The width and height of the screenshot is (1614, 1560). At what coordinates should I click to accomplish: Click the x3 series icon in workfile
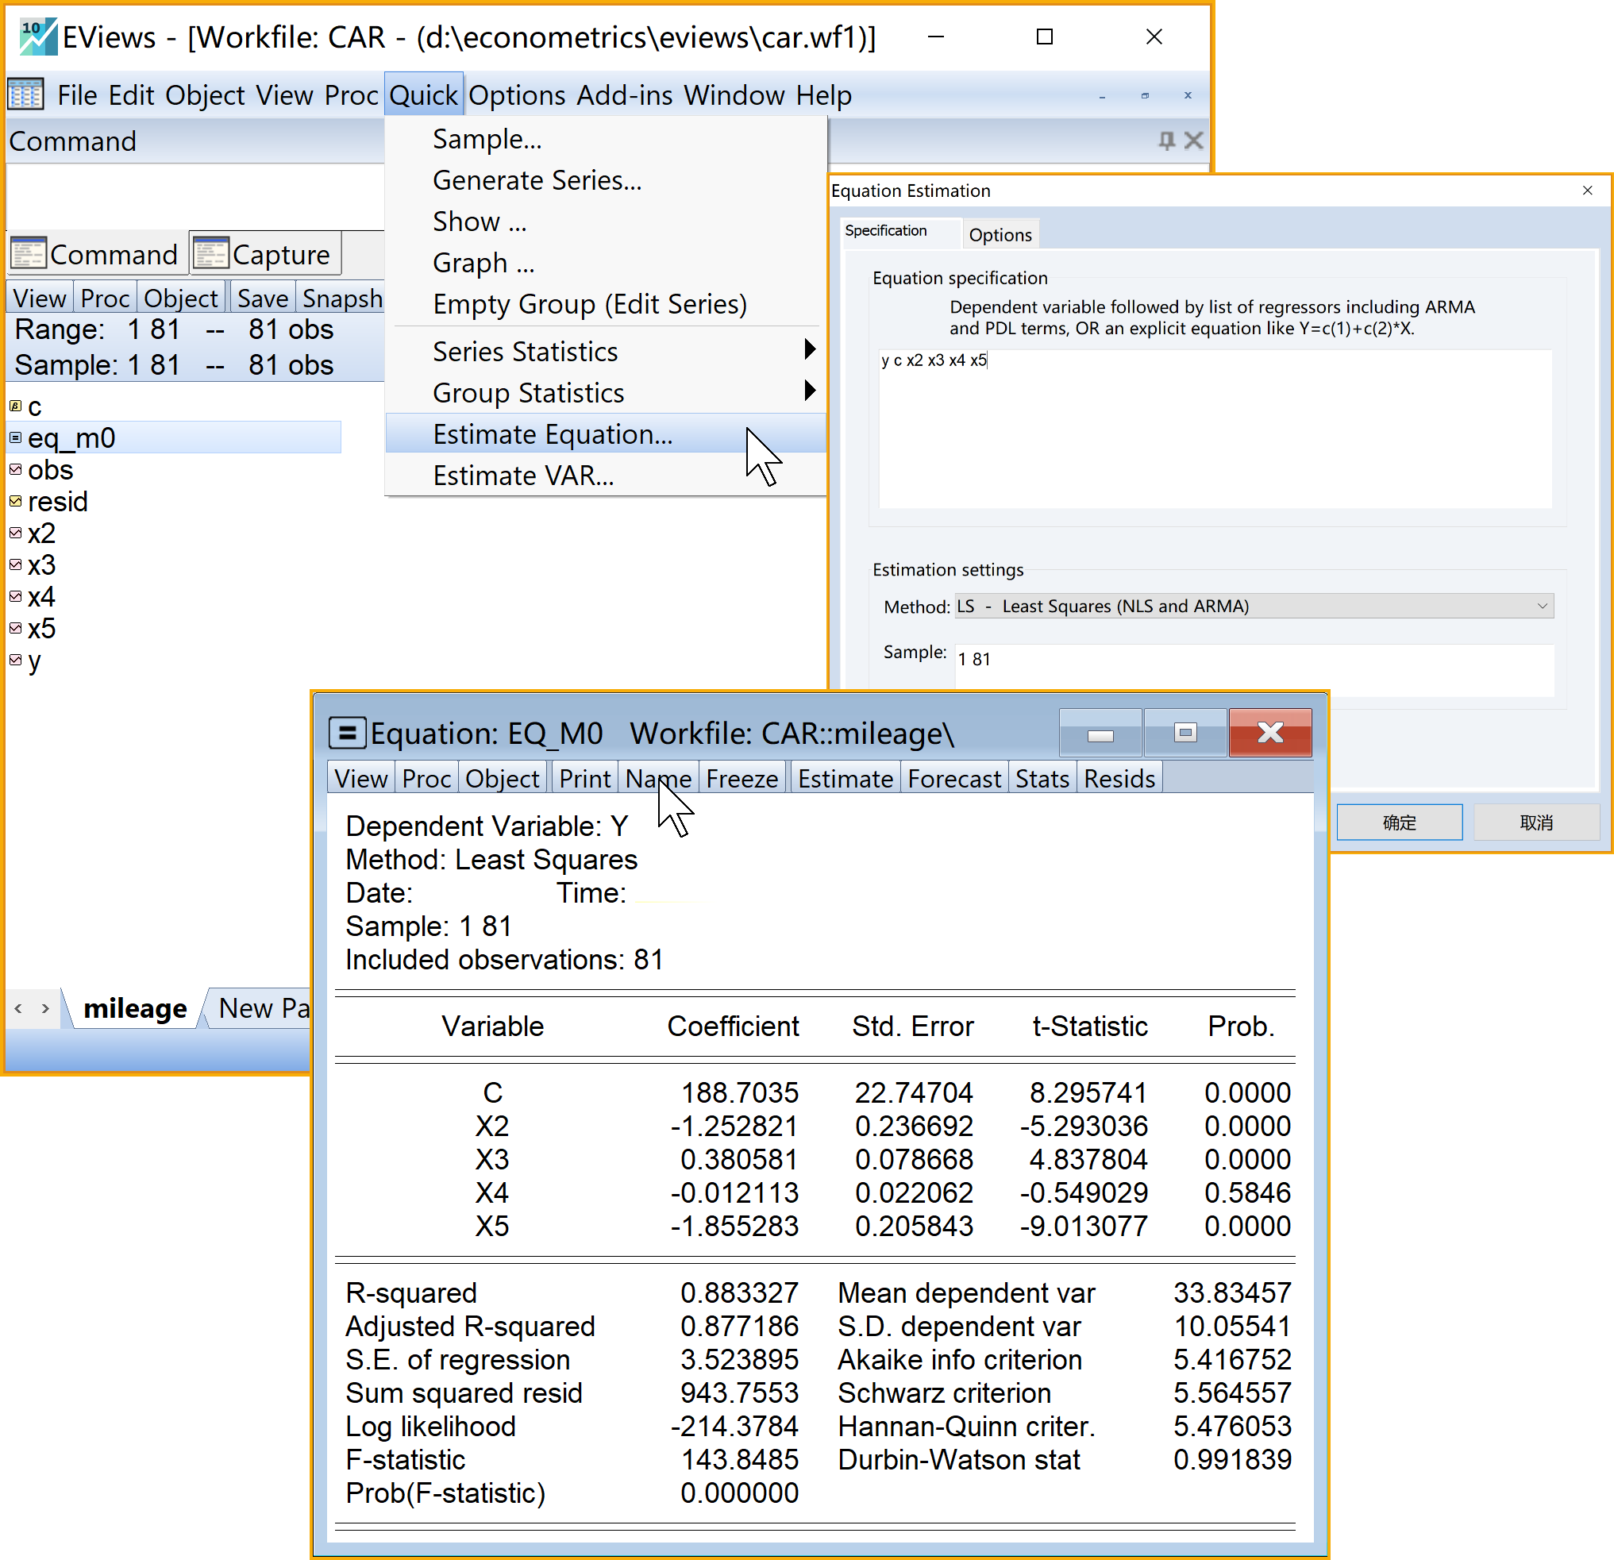point(16,565)
